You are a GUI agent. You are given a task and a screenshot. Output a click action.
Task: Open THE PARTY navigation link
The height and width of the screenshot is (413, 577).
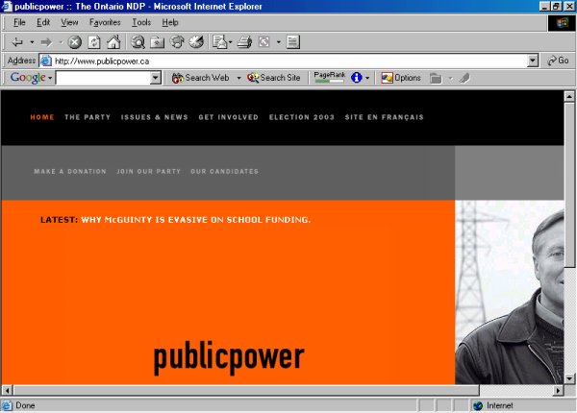click(88, 117)
